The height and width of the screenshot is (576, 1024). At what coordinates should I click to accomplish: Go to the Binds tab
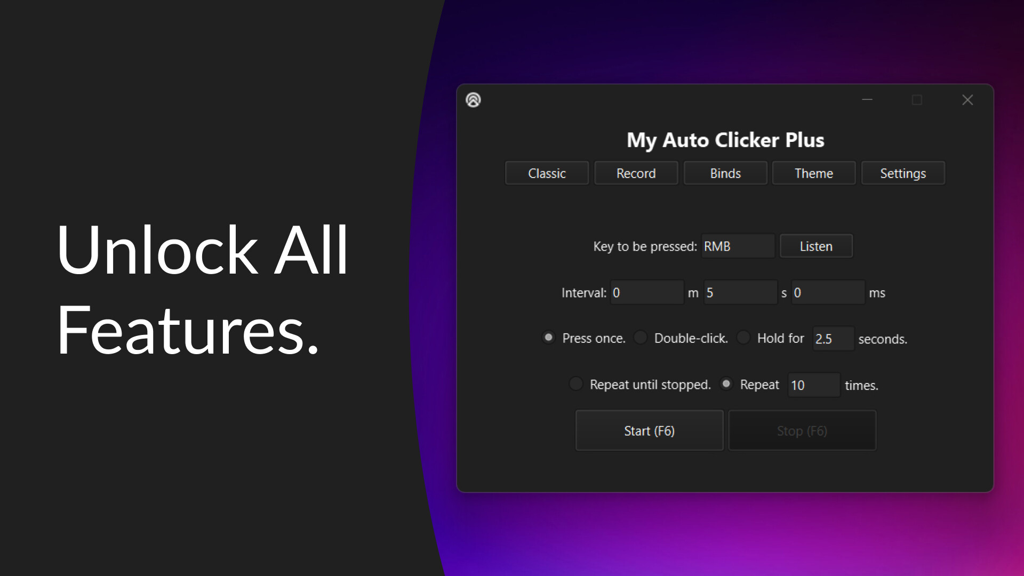pos(725,173)
